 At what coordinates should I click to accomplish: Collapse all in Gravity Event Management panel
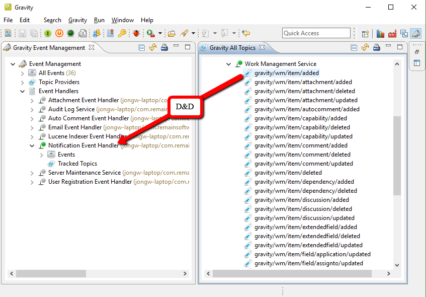(142, 48)
